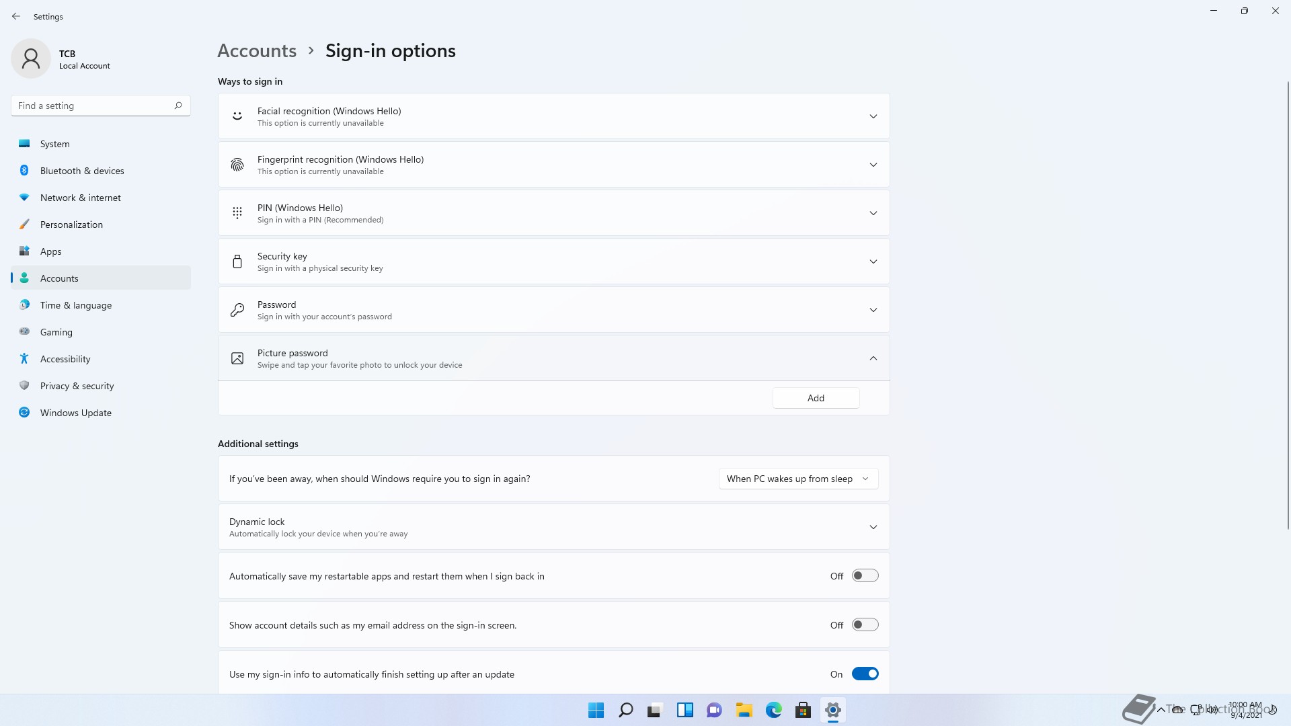1291x726 pixels.
Task: Open Network & internet settings
Action: point(101,198)
